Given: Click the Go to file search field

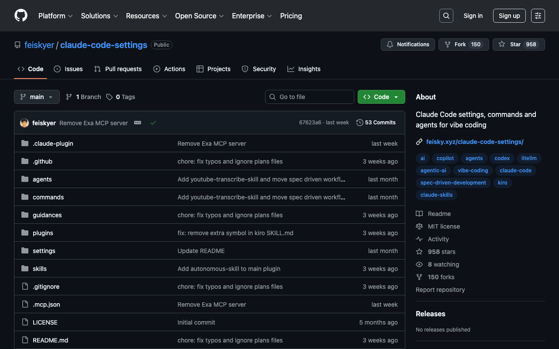Looking at the screenshot, I should point(310,97).
